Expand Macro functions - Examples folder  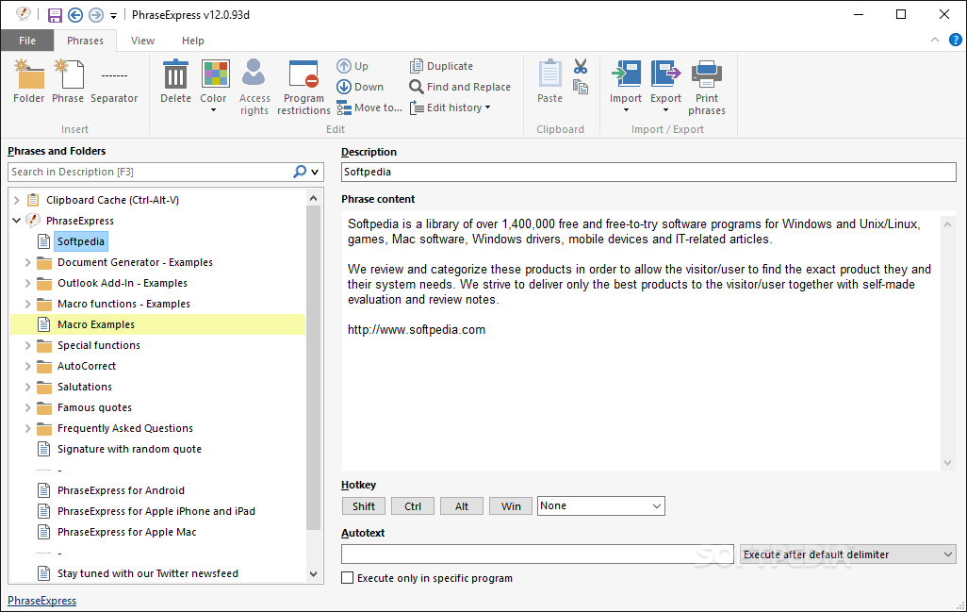27,304
